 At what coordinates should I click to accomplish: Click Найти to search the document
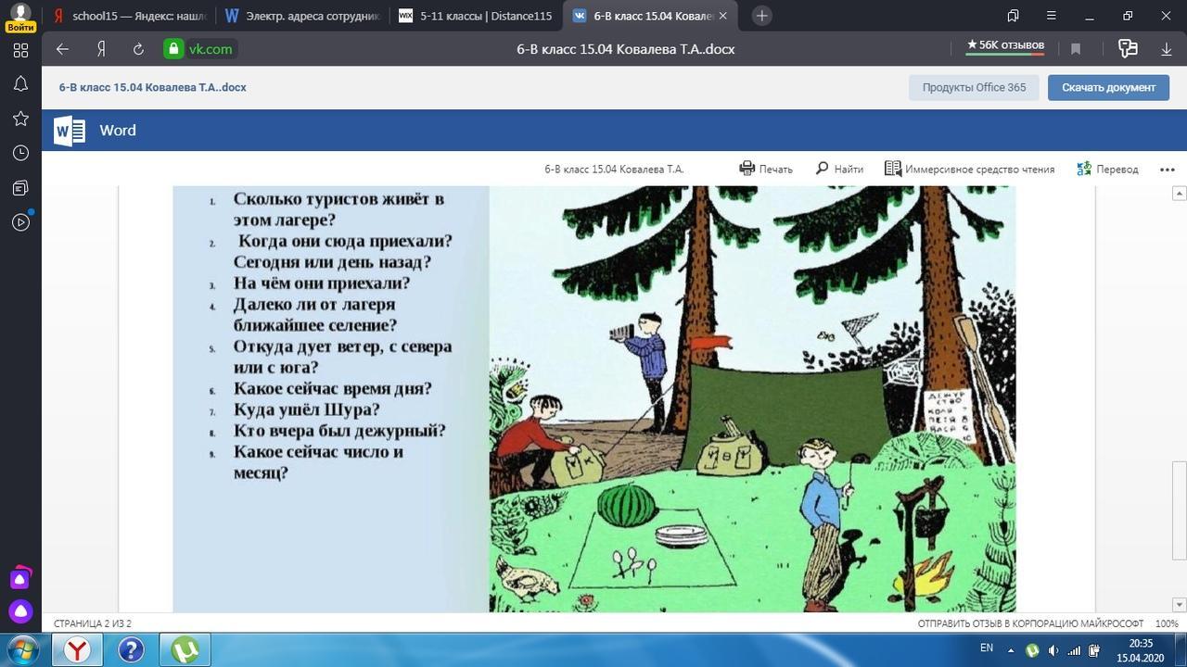[x=839, y=169]
